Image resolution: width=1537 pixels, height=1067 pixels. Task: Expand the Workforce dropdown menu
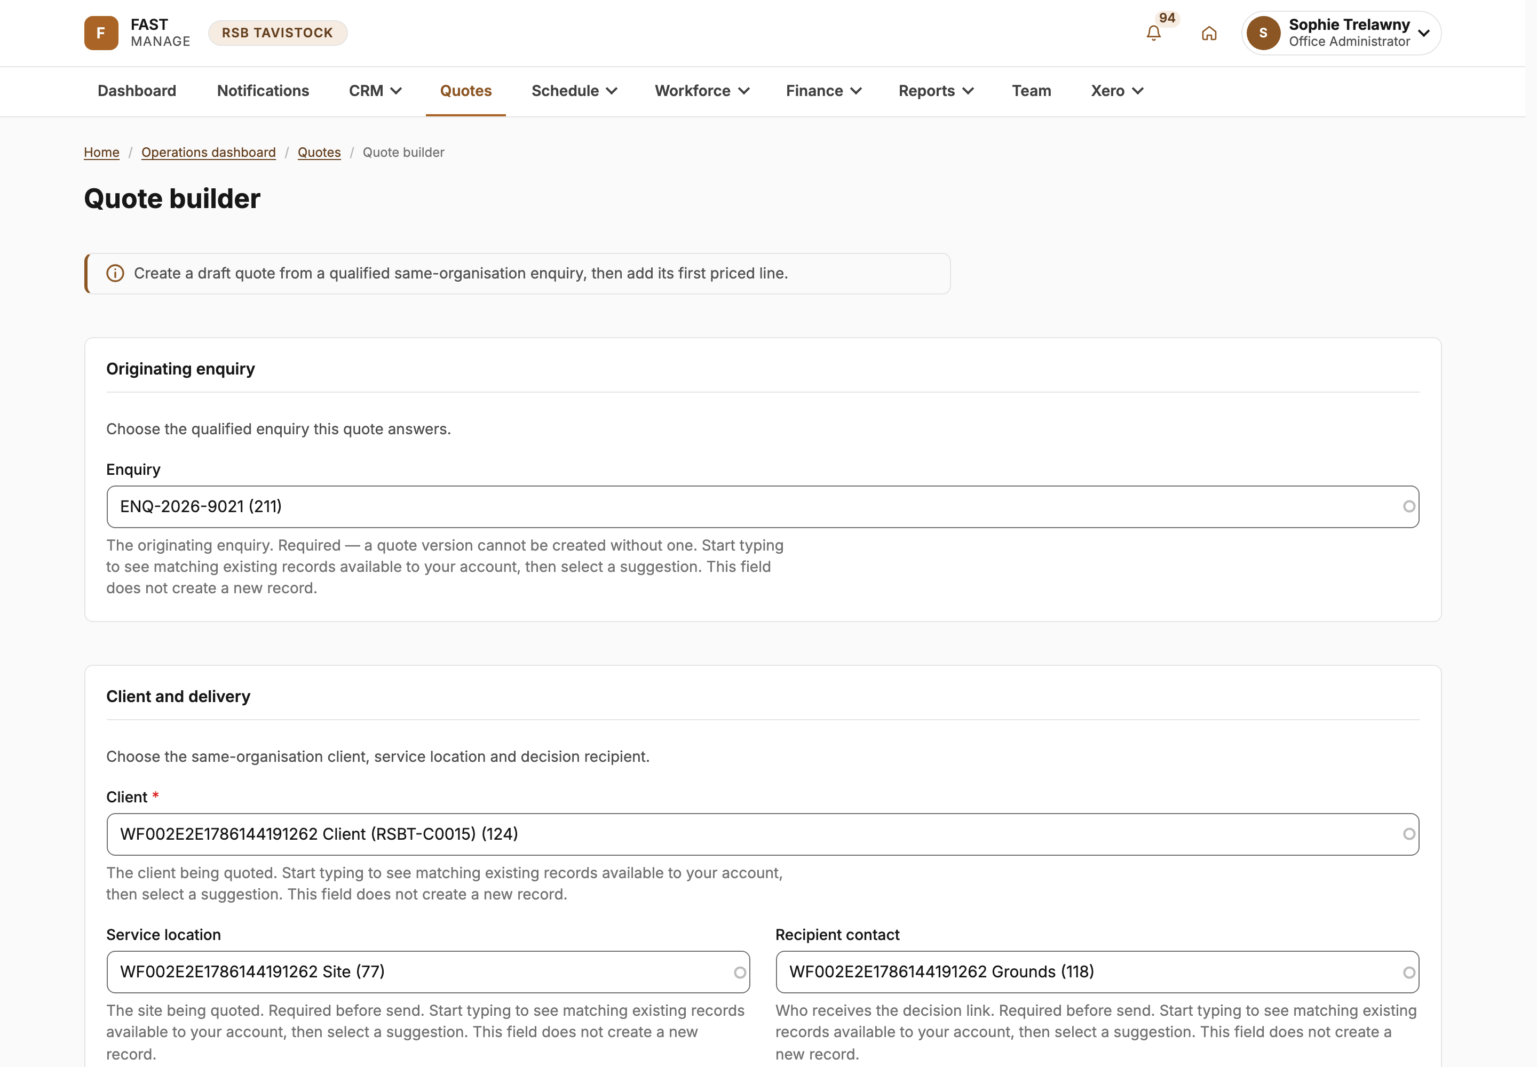click(702, 91)
